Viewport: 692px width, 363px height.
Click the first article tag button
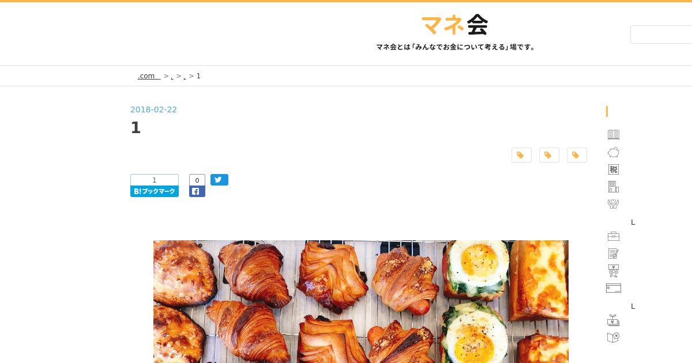point(521,155)
